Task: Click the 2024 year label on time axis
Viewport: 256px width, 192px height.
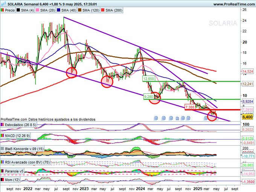Action: (140, 189)
